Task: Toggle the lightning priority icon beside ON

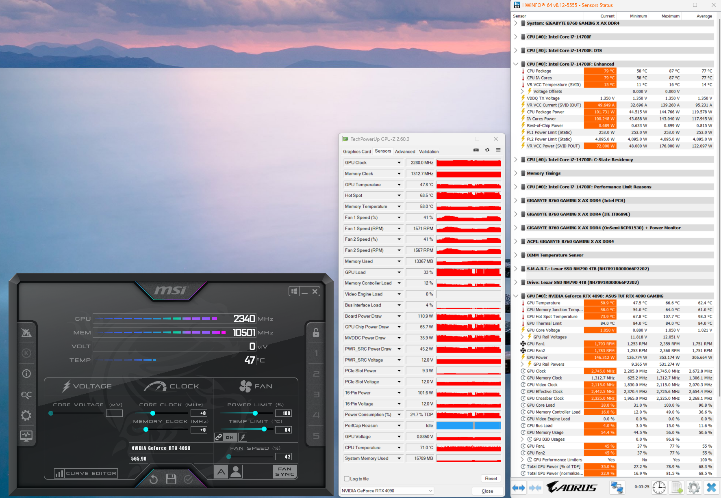Action: pos(243,437)
